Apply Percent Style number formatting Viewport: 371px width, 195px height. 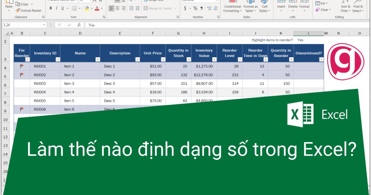(x=196, y=8)
